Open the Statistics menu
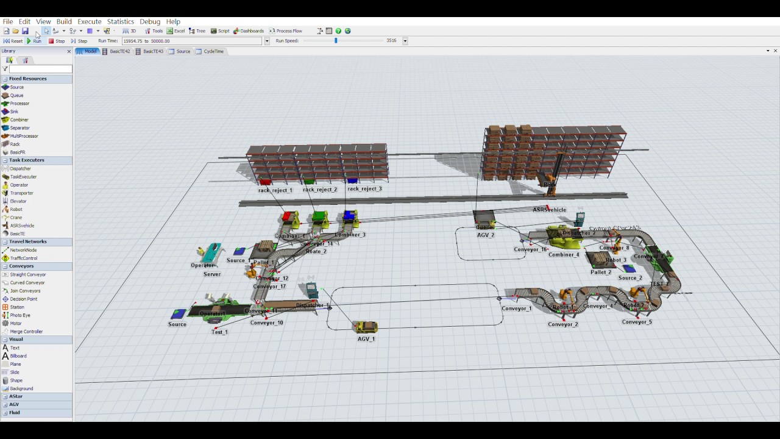Screen dimensions: 780x439 point(120,21)
